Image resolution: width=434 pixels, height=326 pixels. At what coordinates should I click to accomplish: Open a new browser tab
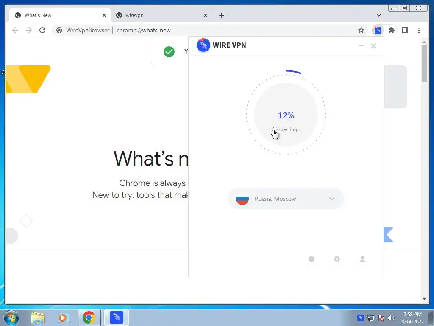click(x=221, y=15)
